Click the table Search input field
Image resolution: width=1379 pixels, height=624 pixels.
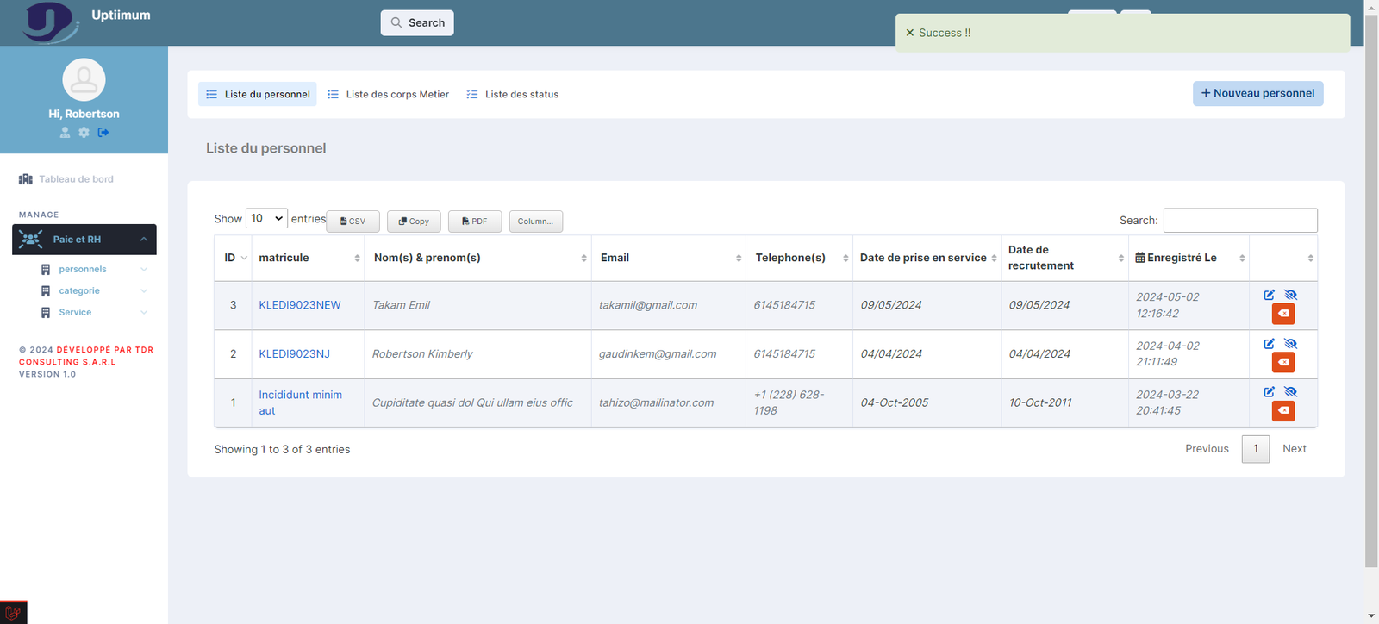pos(1239,221)
